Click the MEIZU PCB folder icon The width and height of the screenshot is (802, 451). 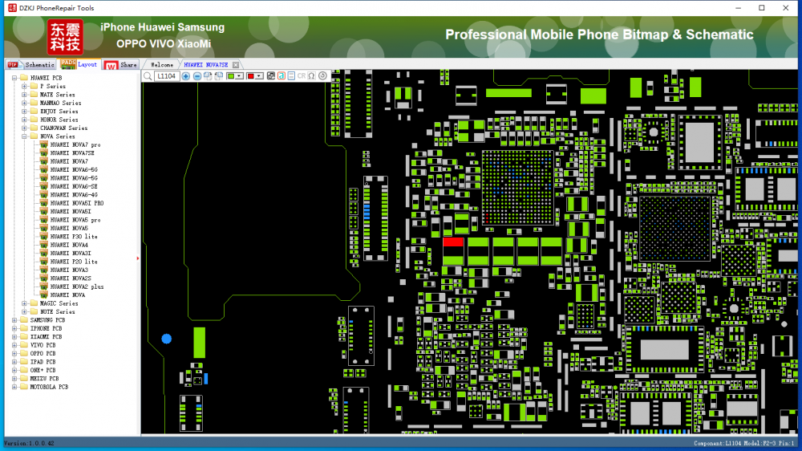[x=24, y=378]
